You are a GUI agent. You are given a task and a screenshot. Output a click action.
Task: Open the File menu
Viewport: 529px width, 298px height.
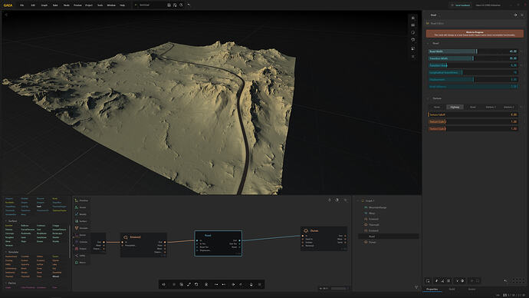tap(22, 5)
